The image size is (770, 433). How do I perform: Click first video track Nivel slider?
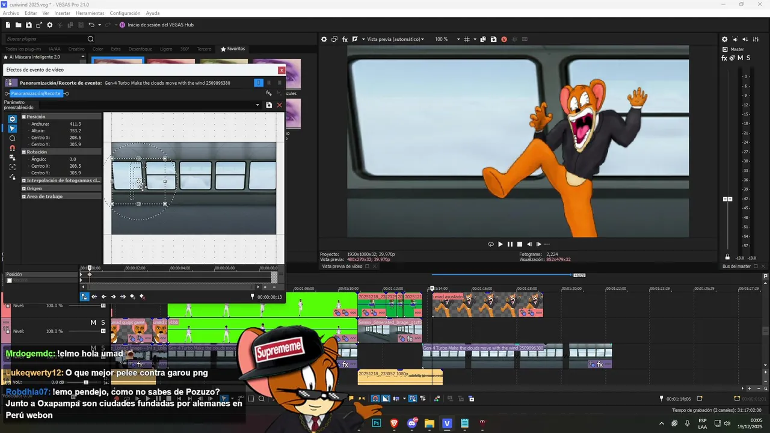[x=103, y=306]
